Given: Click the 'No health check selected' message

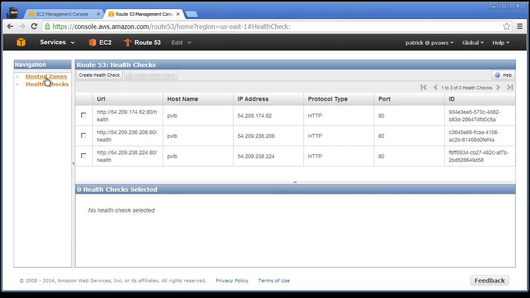Looking at the screenshot, I should (121, 210).
